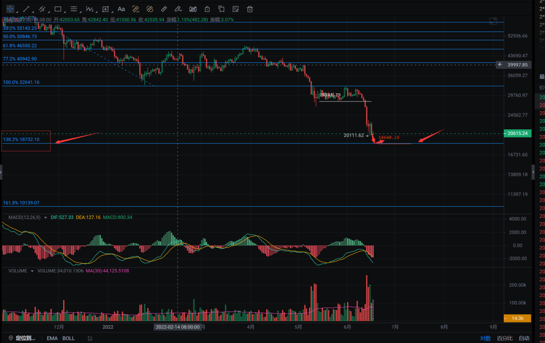Click the 定位到... button
This screenshot has height=343, width=545.
coord(25,338)
